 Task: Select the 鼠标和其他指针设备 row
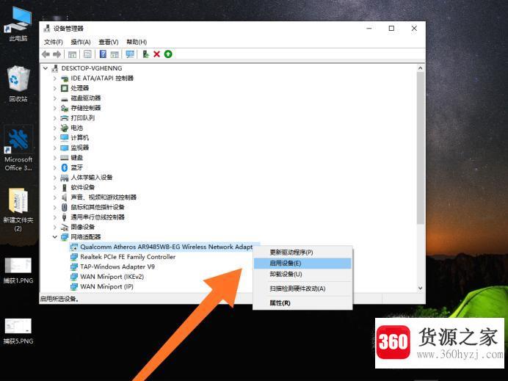pos(97,207)
